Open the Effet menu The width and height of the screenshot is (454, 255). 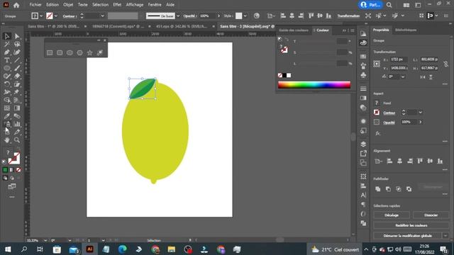coord(117,5)
